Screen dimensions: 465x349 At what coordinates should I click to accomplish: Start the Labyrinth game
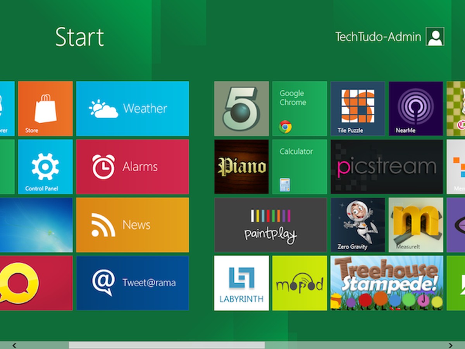241,283
